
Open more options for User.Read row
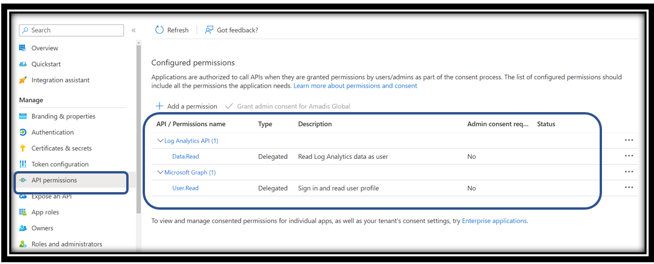pyautogui.click(x=629, y=187)
